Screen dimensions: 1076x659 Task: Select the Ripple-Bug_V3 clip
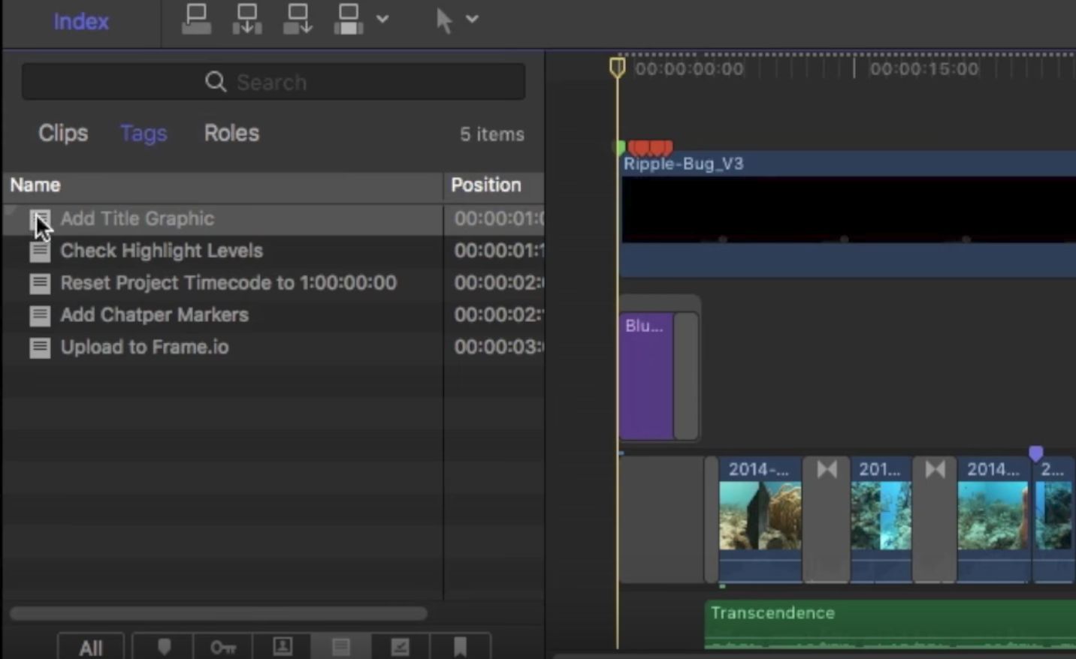[848, 214]
